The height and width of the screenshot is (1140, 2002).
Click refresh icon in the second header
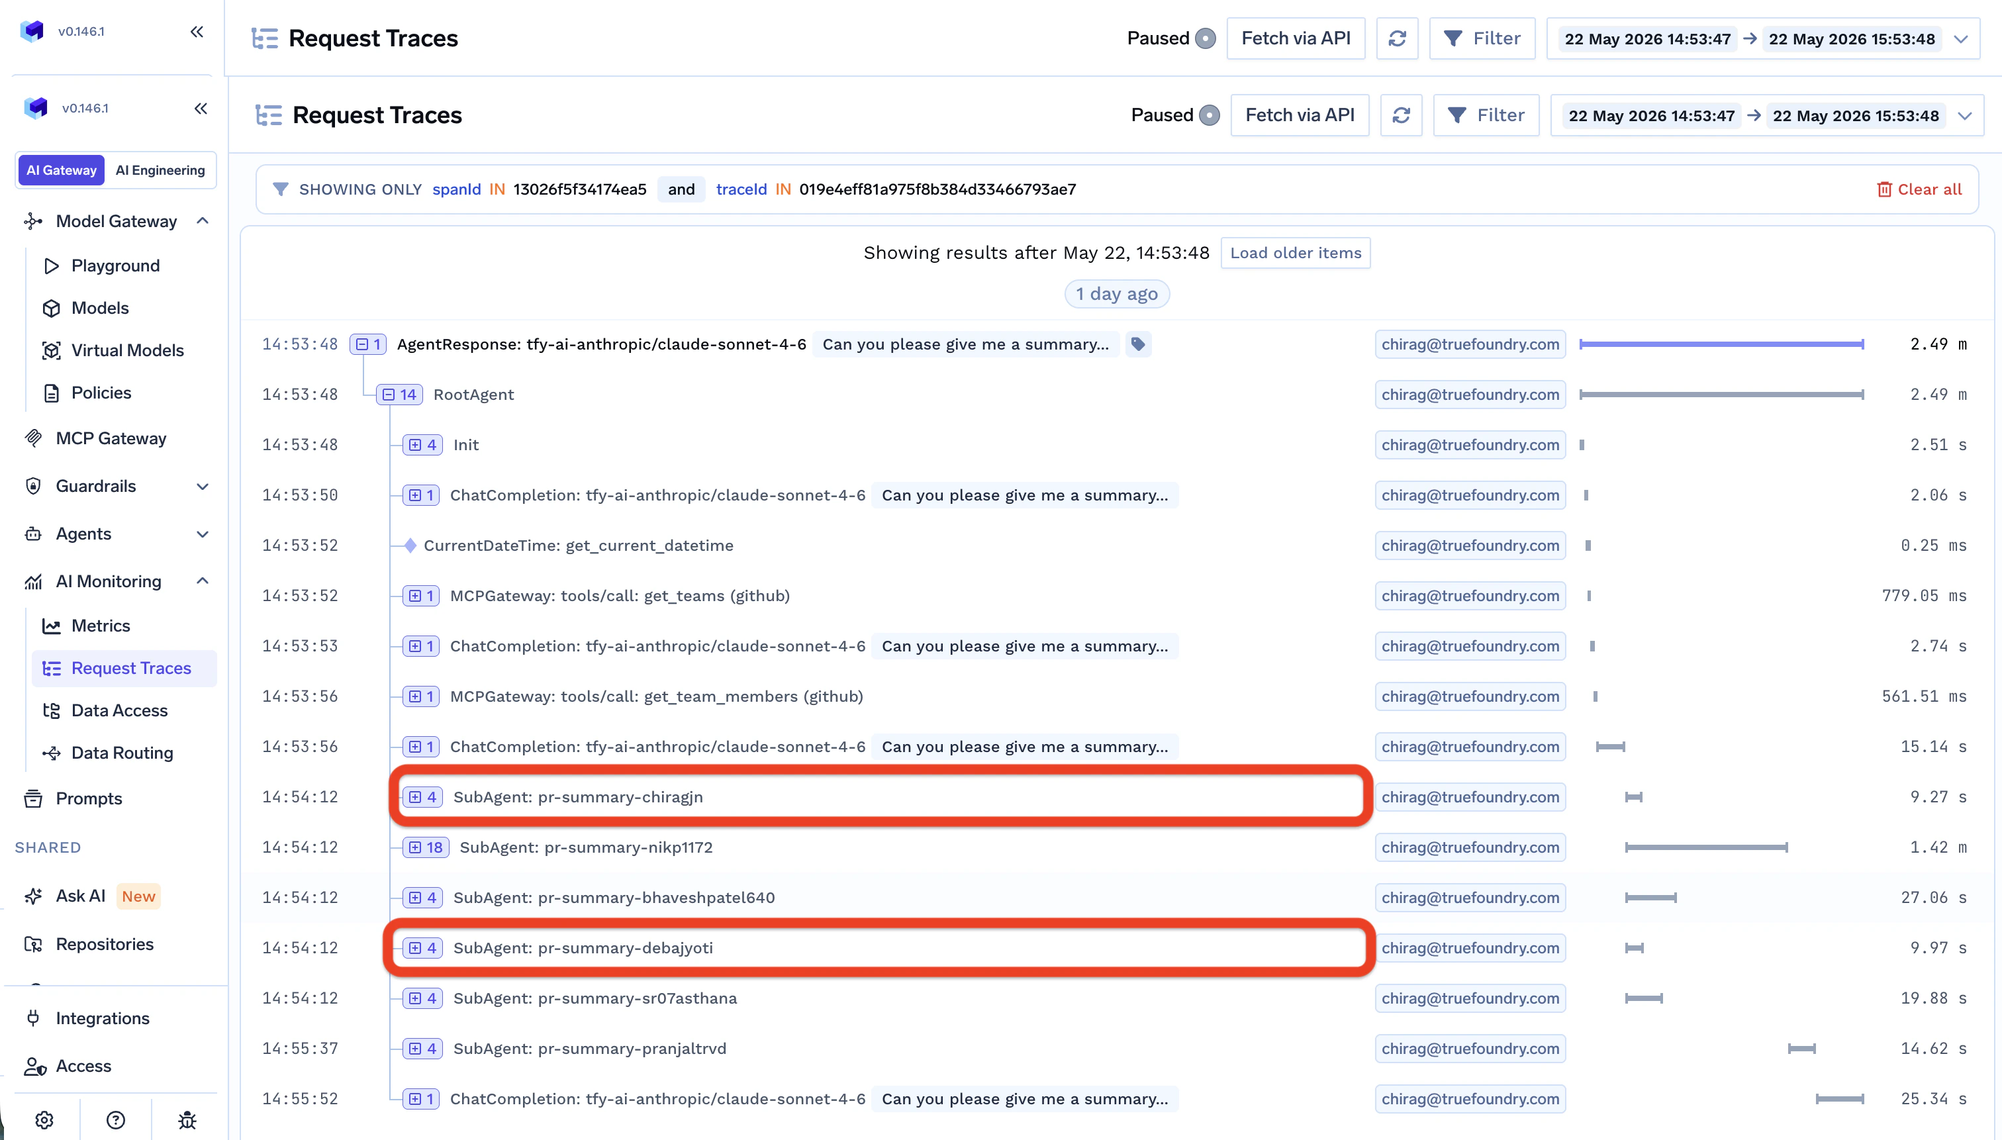click(x=1402, y=115)
